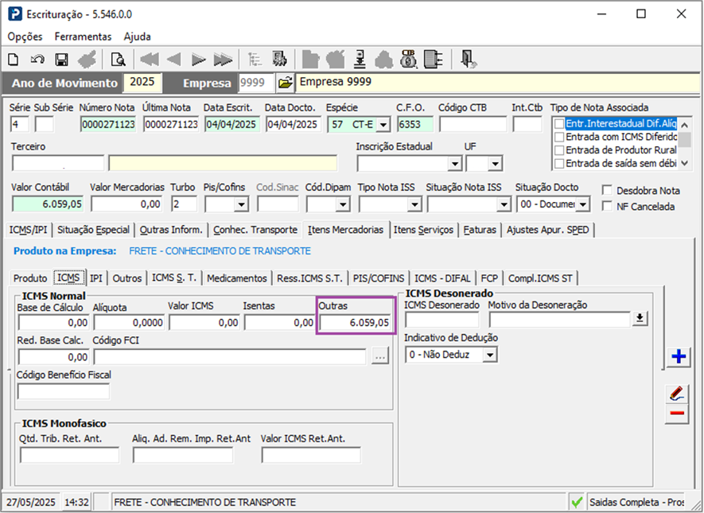This screenshot has width=704, height=513.
Task: Toggle the NF Cancelada checkbox
Action: click(x=608, y=207)
